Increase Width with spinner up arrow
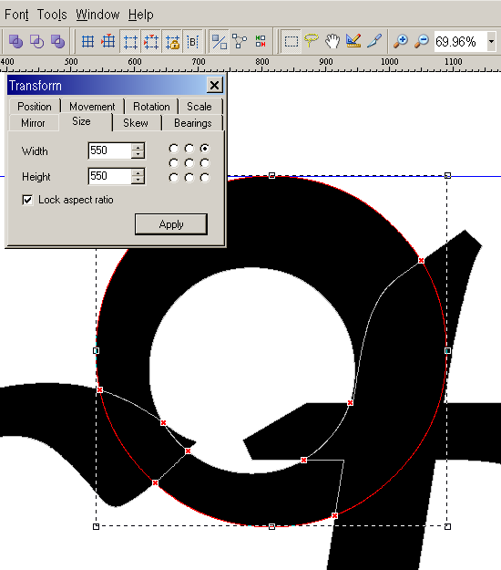 pos(138,147)
